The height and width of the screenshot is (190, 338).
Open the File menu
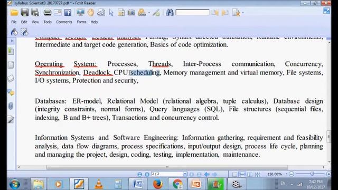(x=14, y=22)
